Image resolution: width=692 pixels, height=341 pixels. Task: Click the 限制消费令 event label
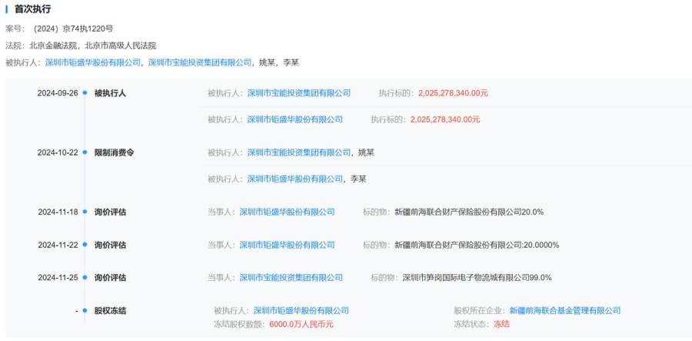114,152
